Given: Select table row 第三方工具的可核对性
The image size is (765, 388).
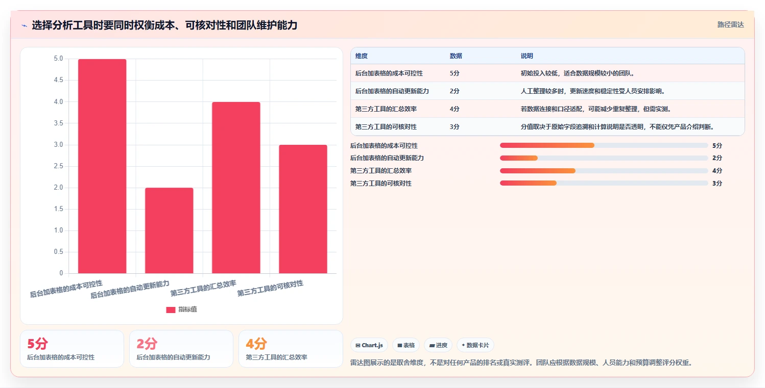Looking at the screenshot, I should tap(547, 127).
